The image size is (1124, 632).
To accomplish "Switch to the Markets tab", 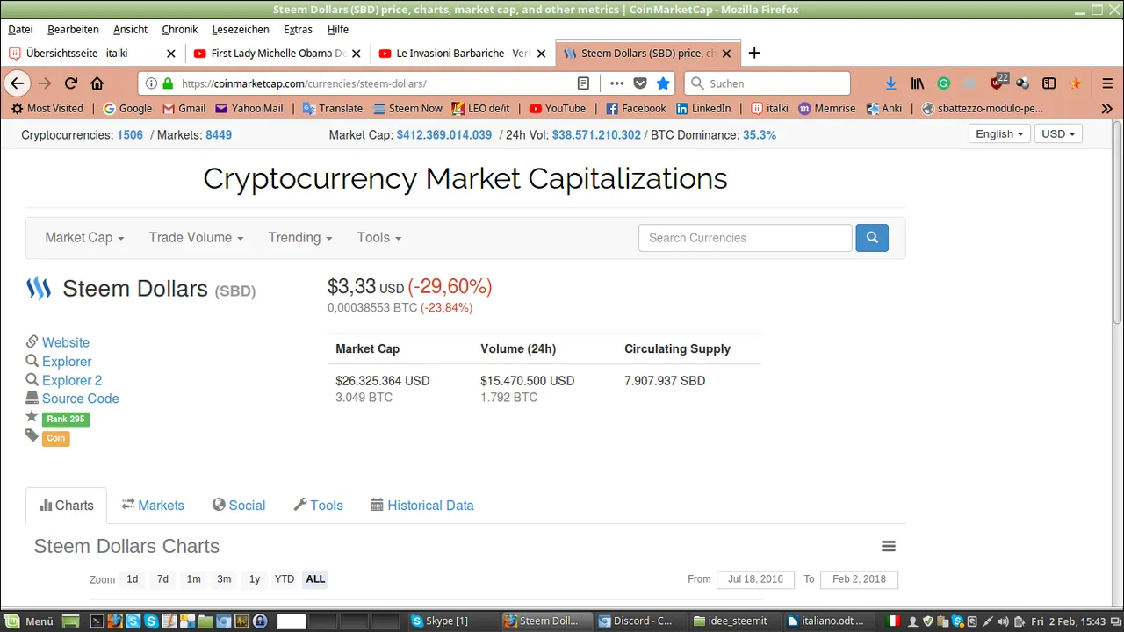I will click(x=153, y=506).
